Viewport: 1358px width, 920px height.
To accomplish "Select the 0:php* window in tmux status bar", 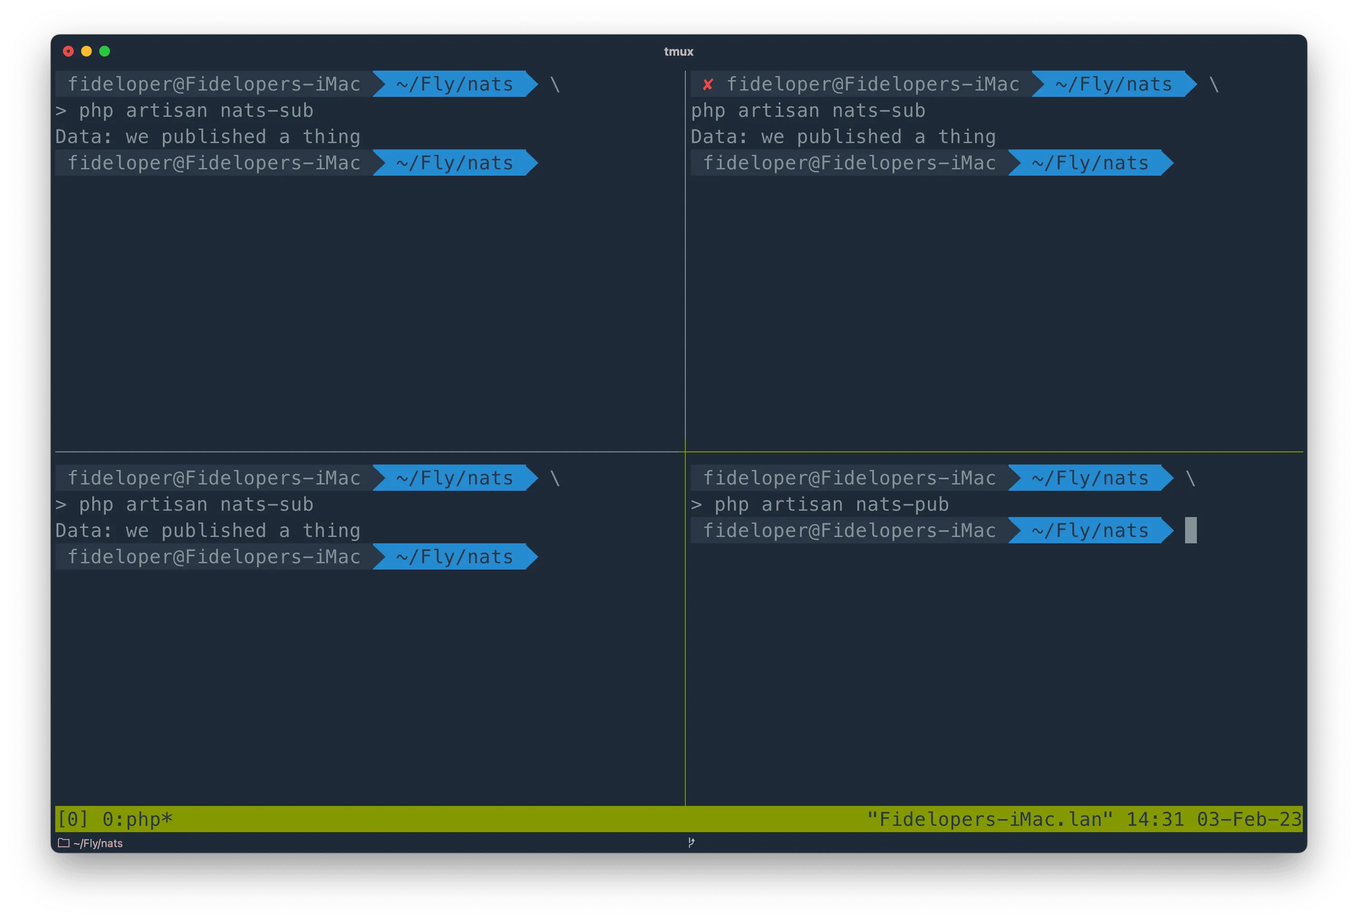I will tap(137, 819).
